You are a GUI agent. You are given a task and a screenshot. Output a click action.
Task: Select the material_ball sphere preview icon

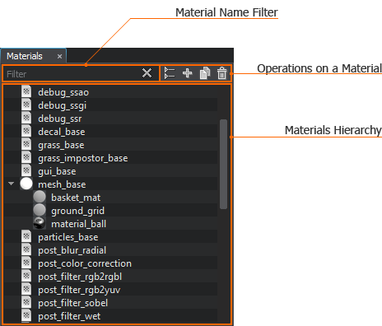click(40, 223)
